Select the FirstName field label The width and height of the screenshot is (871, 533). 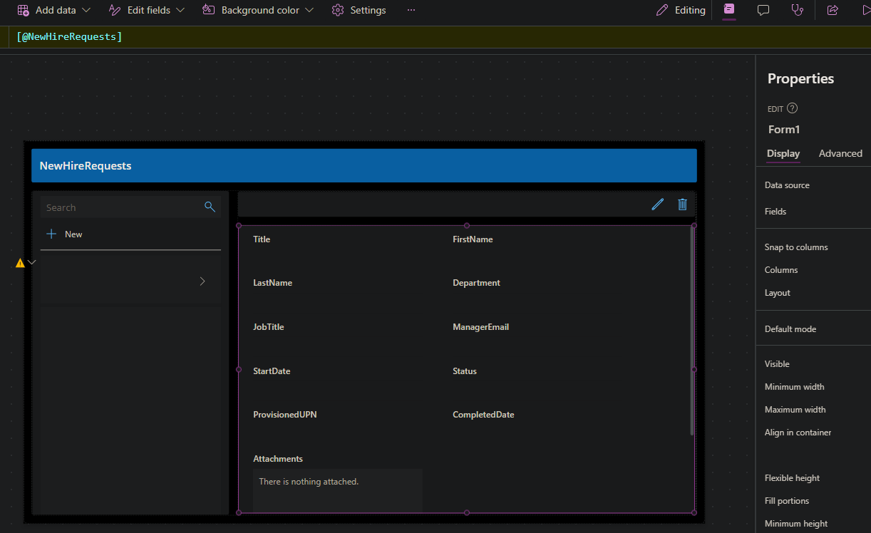[473, 239]
